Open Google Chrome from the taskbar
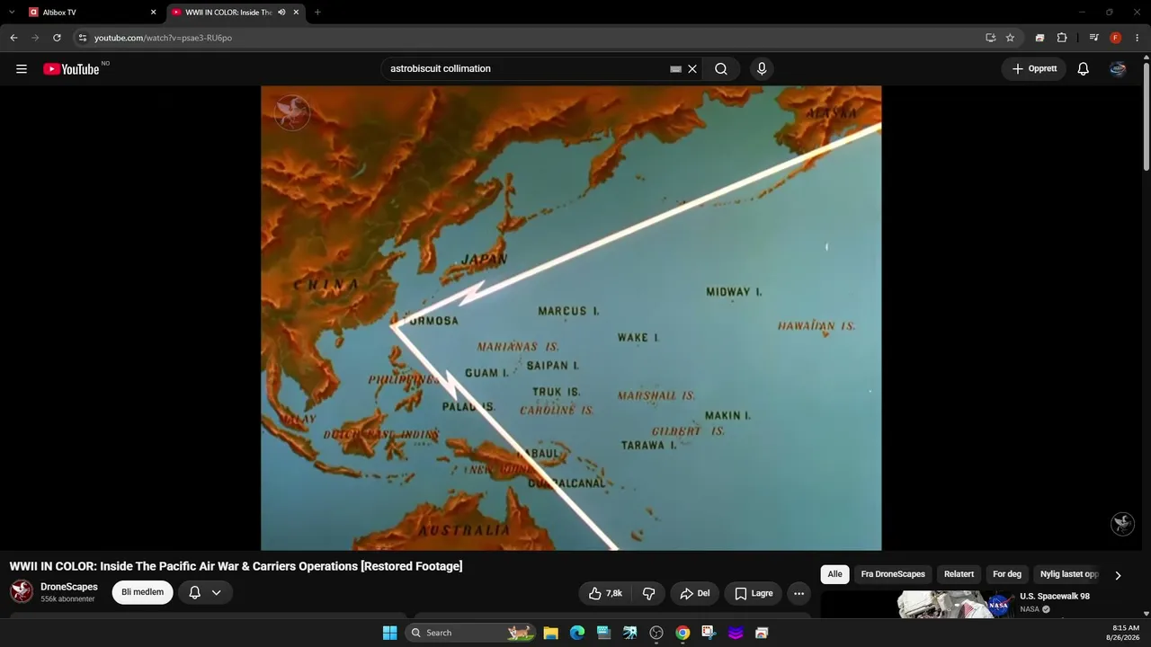Image resolution: width=1151 pixels, height=647 pixels. click(x=683, y=633)
